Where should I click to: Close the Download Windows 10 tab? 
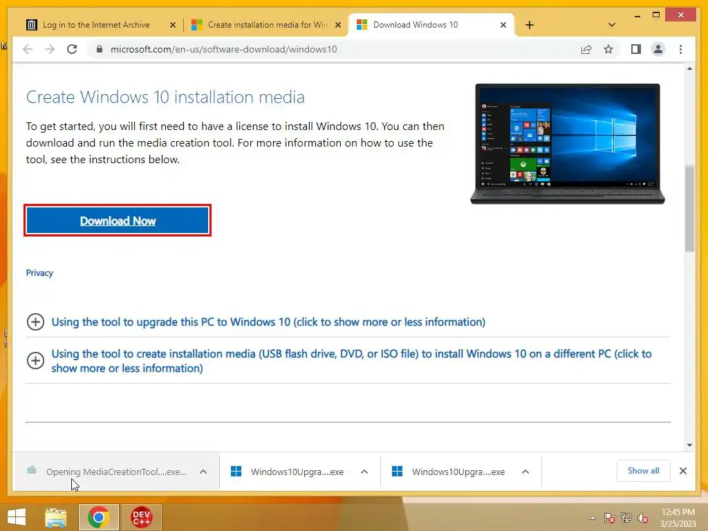503,25
